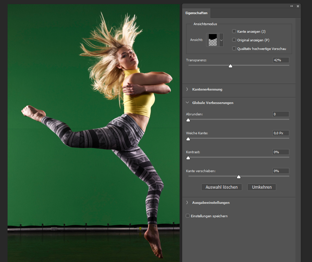Enable Kante anzeigen (J) checkbox
The image size is (312, 262).
[x=234, y=31]
